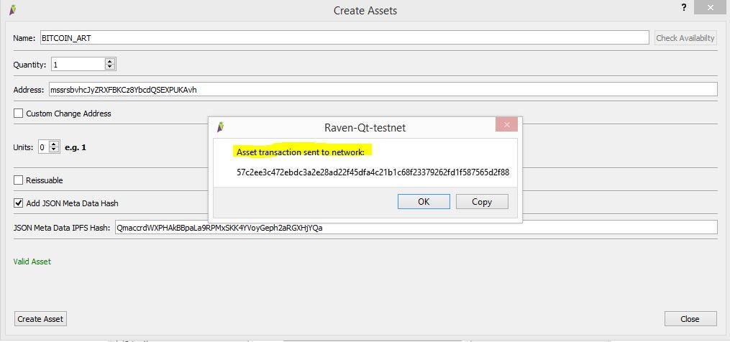Click the 'Custom Change Address' label text

(68, 114)
